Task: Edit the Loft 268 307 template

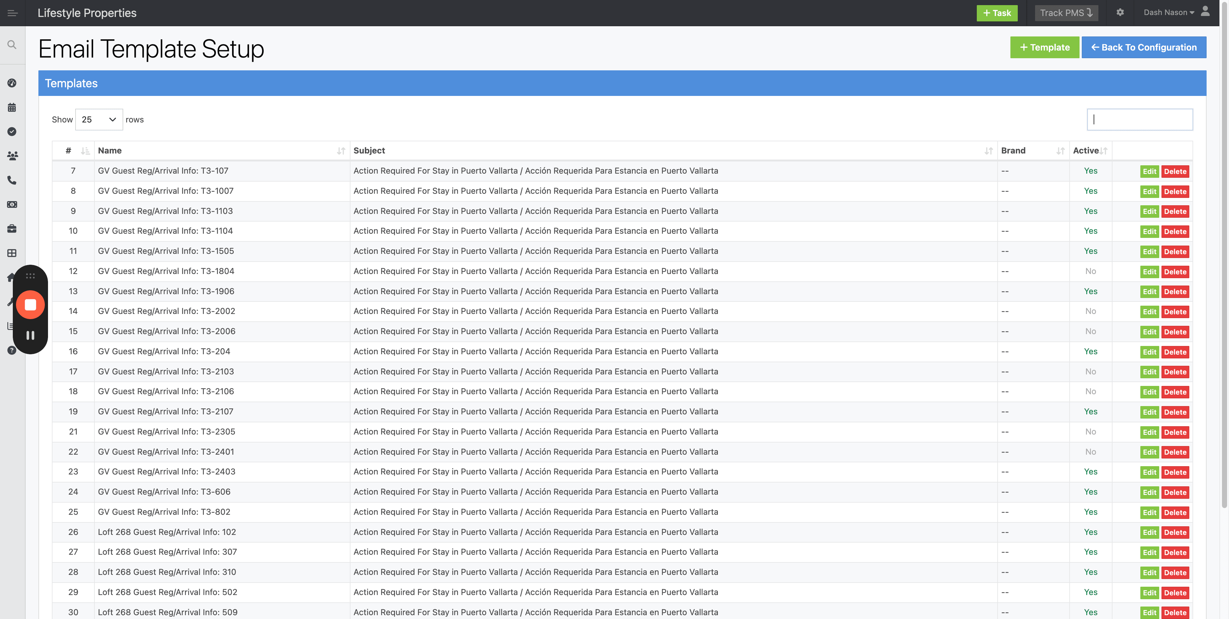Action: pyautogui.click(x=1149, y=553)
